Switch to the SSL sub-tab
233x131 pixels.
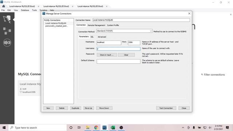click(x=92, y=37)
